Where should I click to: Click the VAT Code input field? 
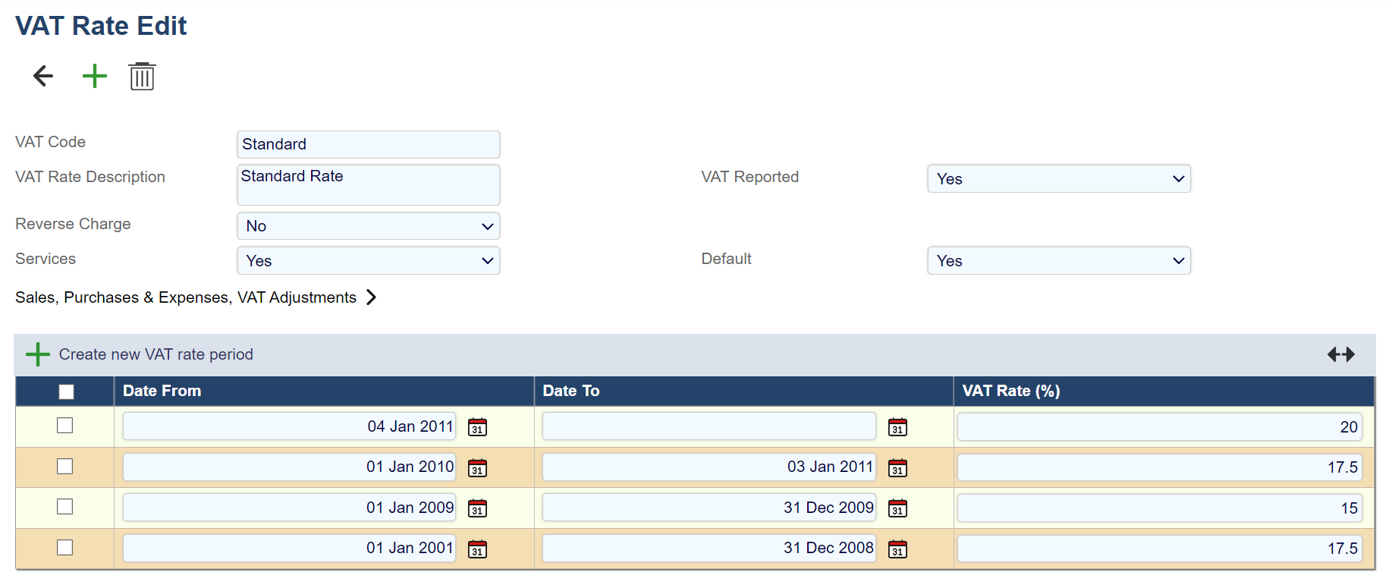point(369,144)
